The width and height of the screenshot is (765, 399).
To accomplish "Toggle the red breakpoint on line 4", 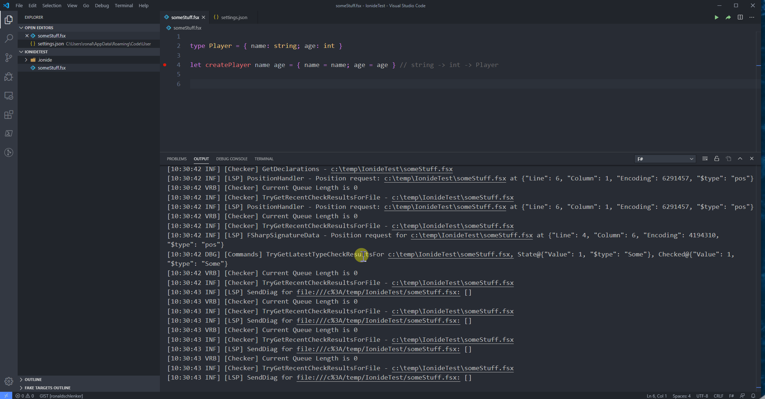I will (x=165, y=65).
